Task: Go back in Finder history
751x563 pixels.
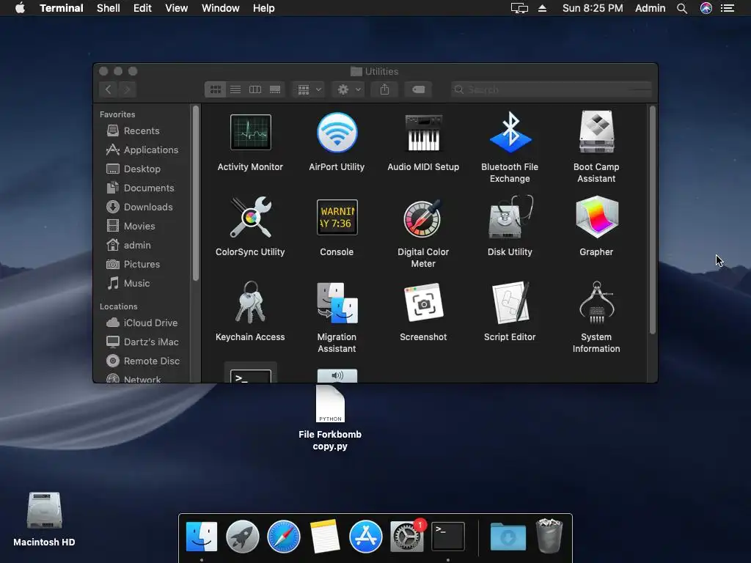Action: coord(109,89)
